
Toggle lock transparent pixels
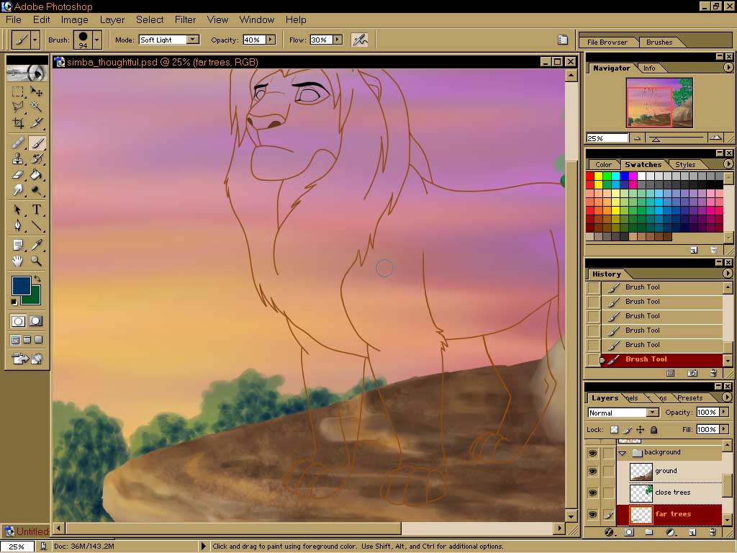pyautogui.click(x=615, y=429)
